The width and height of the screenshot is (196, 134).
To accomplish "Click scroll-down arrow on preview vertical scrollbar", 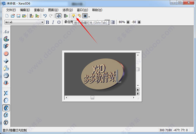I will (138, 85).
